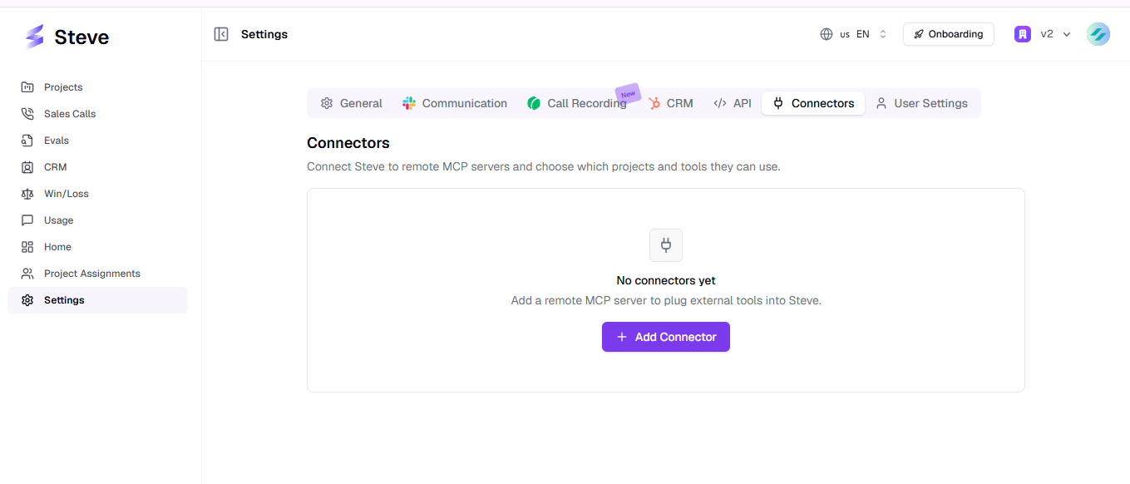Click the Project Assignments people icon
1130x484 pixels.
point(27,274)
